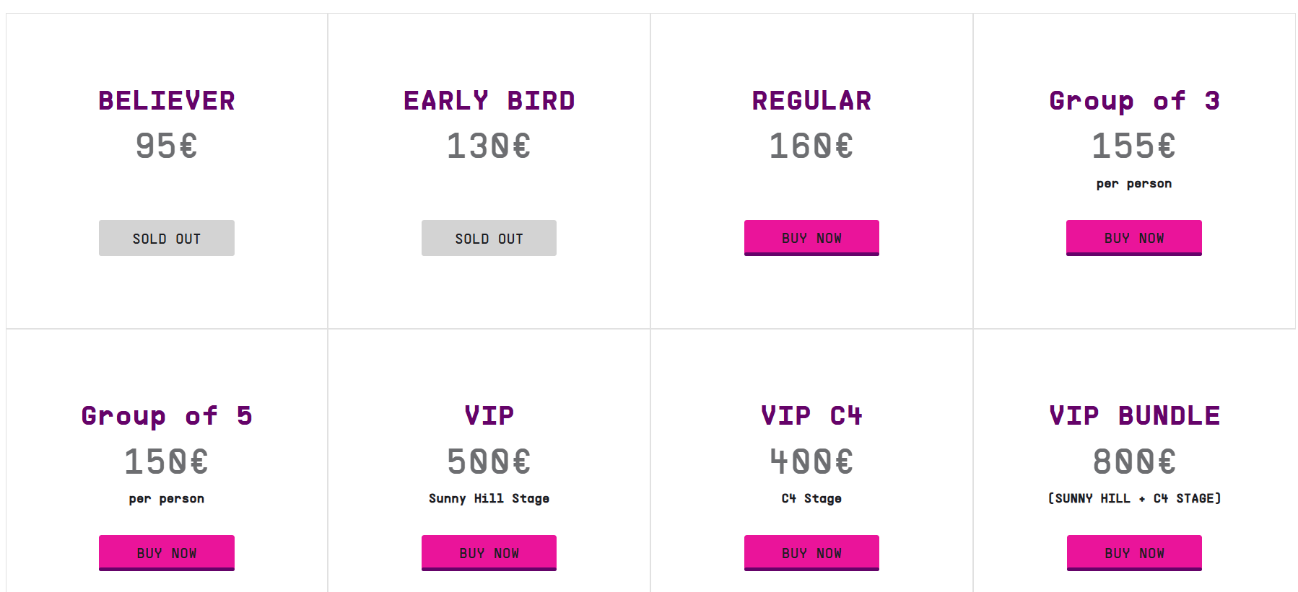Select the EARLY BIRD heading

[489, 101]
